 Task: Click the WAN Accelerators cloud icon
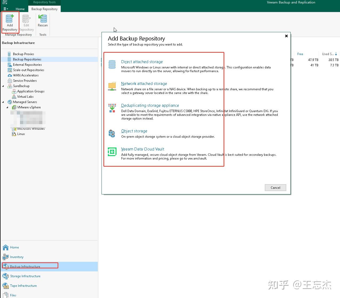pos(10,75)
